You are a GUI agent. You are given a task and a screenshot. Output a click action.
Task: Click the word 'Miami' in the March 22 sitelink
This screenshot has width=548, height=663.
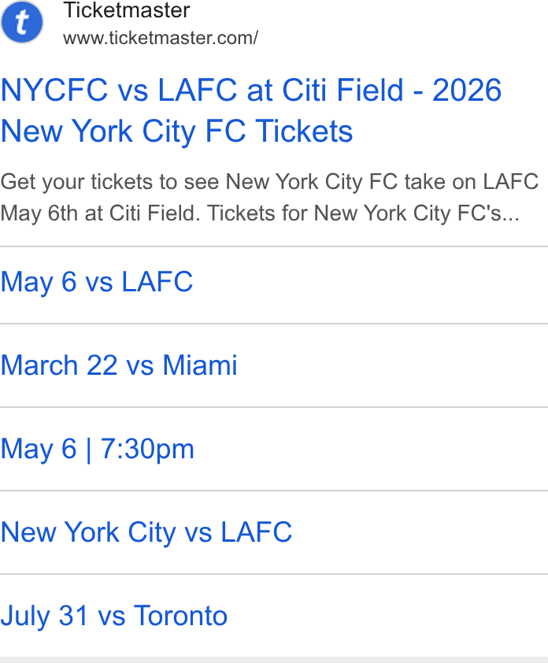pos(199,365)
